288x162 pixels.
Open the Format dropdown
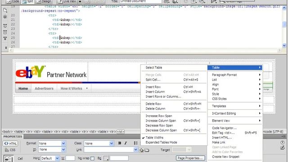point(52,143)
